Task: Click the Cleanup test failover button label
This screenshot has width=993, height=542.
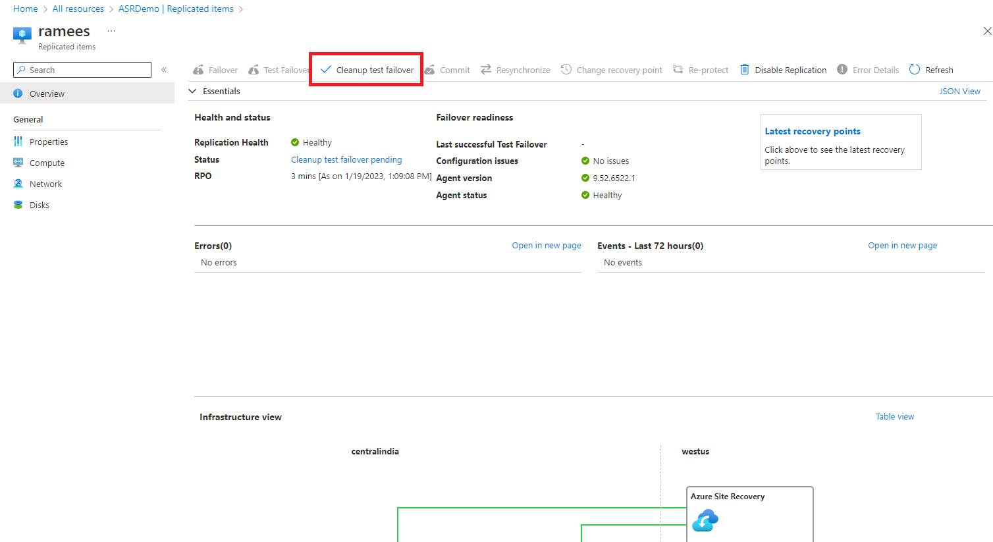Action: click(x=375, y=70)
